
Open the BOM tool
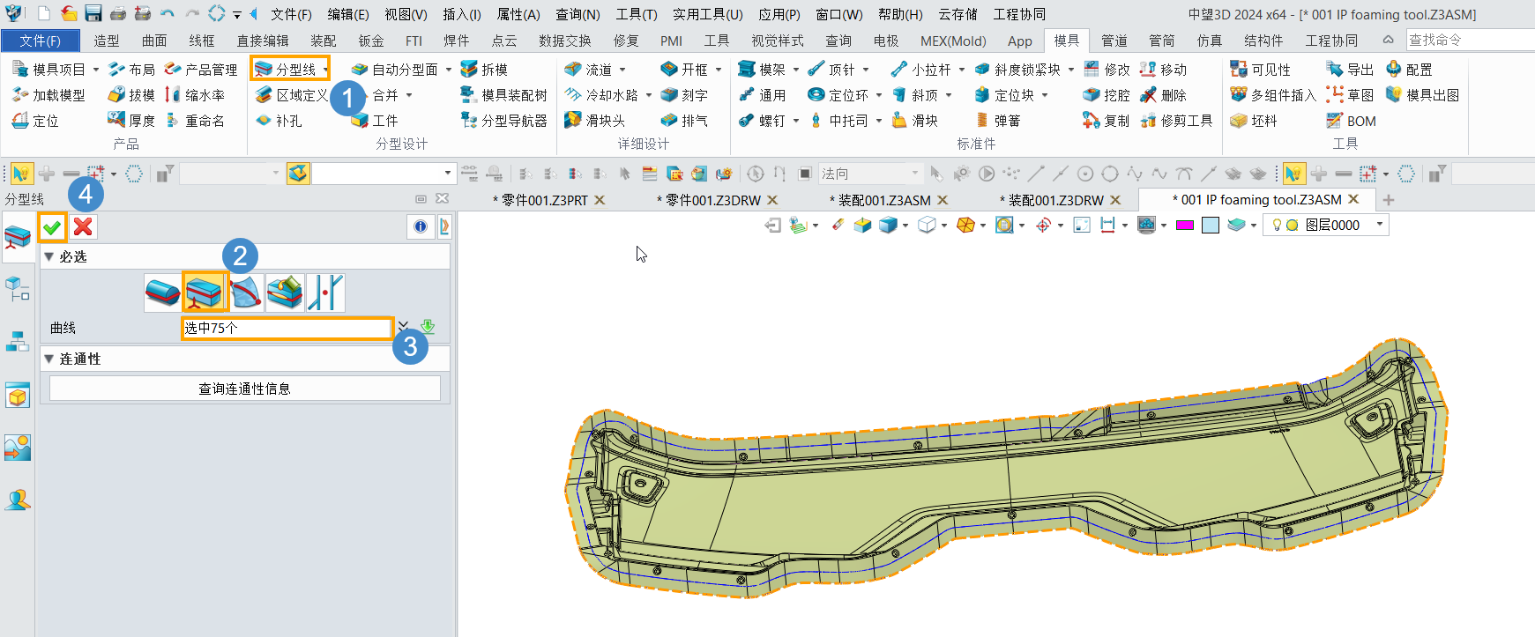click(x=1352, y=121)
